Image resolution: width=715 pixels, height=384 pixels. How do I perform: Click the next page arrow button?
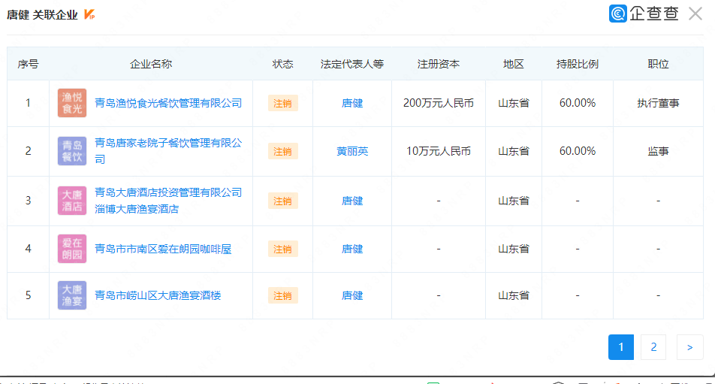click(x=689, y=347)
